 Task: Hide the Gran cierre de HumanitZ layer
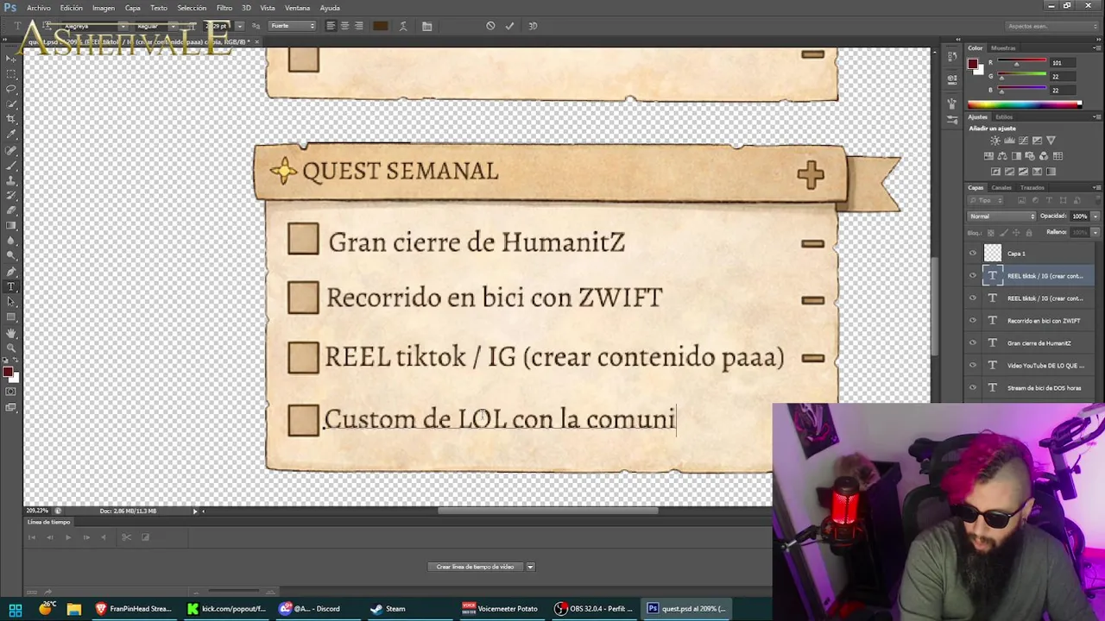tap(973, 343)
